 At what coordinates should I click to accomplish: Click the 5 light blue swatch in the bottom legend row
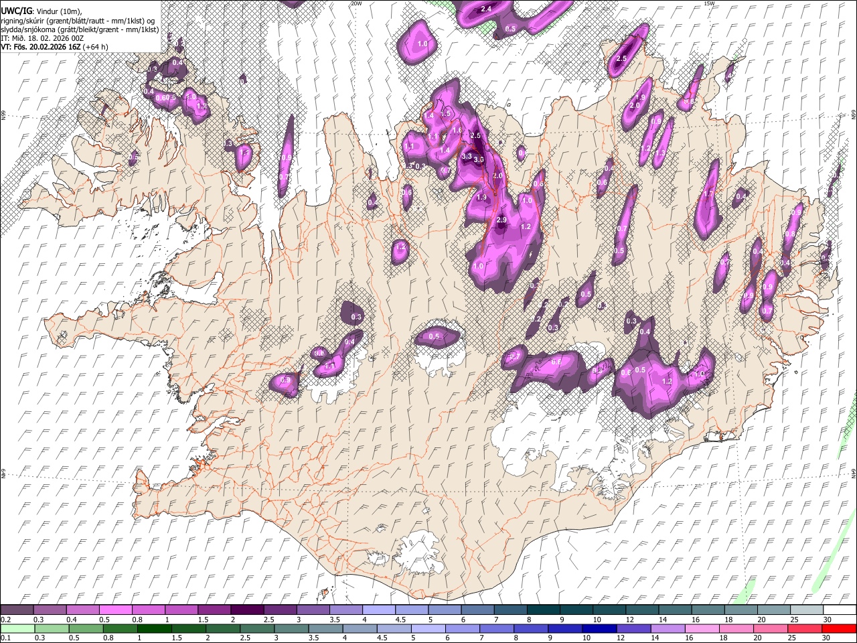[x=428, y=629]
